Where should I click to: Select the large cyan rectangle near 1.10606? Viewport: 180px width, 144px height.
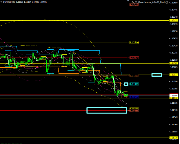click(x=107, y=110)
